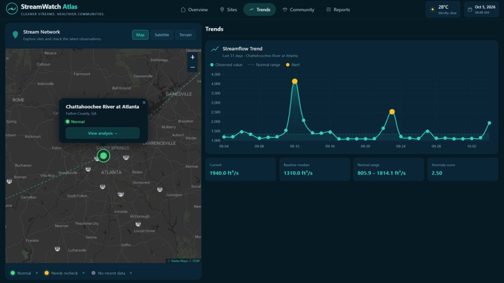Click the green Normal legend swatch
Image resolution: width=504 pixels, height=283 pixels.
[13, 273]
